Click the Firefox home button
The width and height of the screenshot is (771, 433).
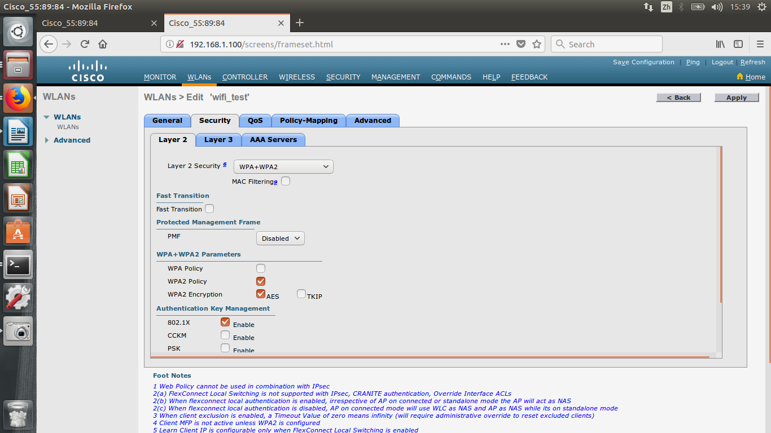(x=103, y=44)
